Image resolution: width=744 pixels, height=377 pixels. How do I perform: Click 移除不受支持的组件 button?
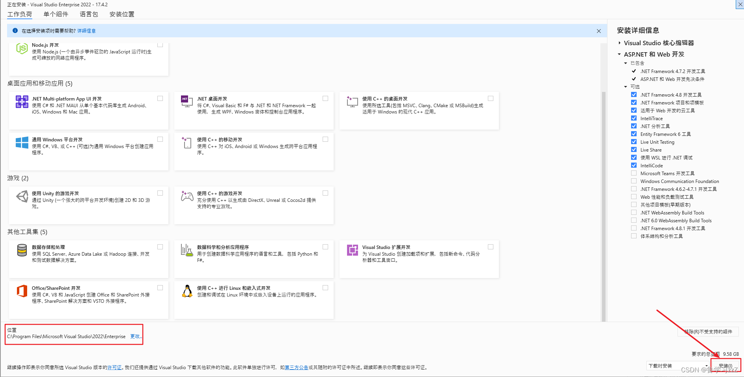(x=708, y=332)
